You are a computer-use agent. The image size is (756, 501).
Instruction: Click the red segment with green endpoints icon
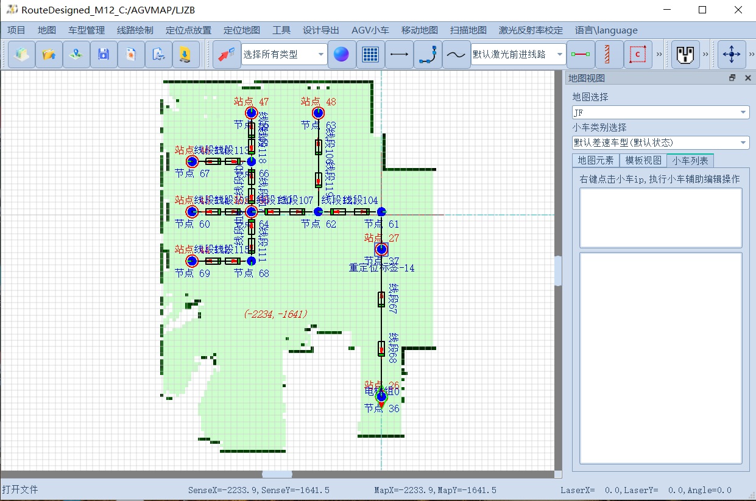click(x=580, y=55)
